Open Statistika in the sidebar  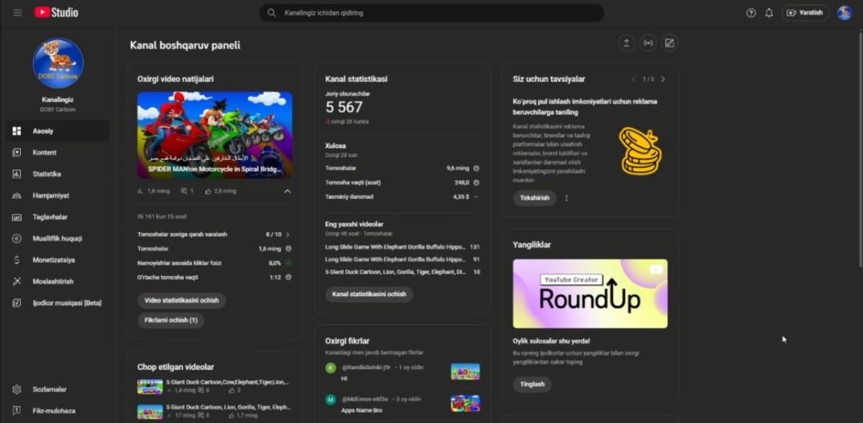pyautogui.click(x=58, y=174)
